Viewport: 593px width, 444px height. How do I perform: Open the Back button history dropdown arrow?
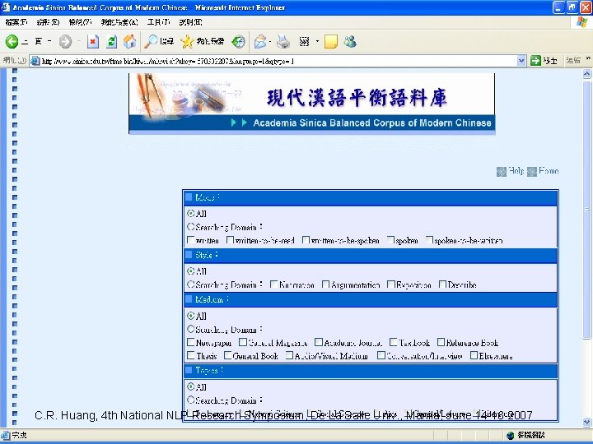49,41
